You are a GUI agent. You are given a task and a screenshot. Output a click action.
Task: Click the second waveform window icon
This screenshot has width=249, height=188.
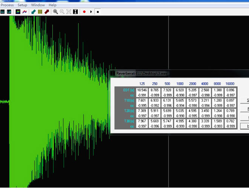click(9, 12)
